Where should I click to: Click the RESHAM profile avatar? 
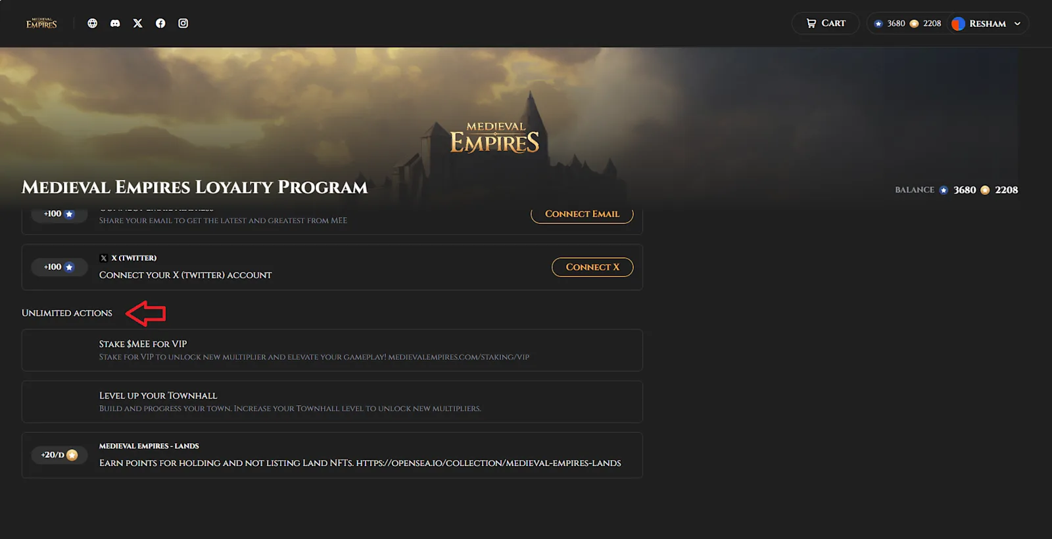pos(958,24)
